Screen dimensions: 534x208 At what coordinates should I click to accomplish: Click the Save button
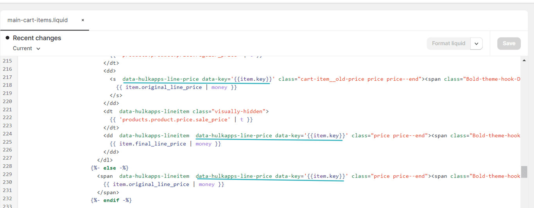509,43
